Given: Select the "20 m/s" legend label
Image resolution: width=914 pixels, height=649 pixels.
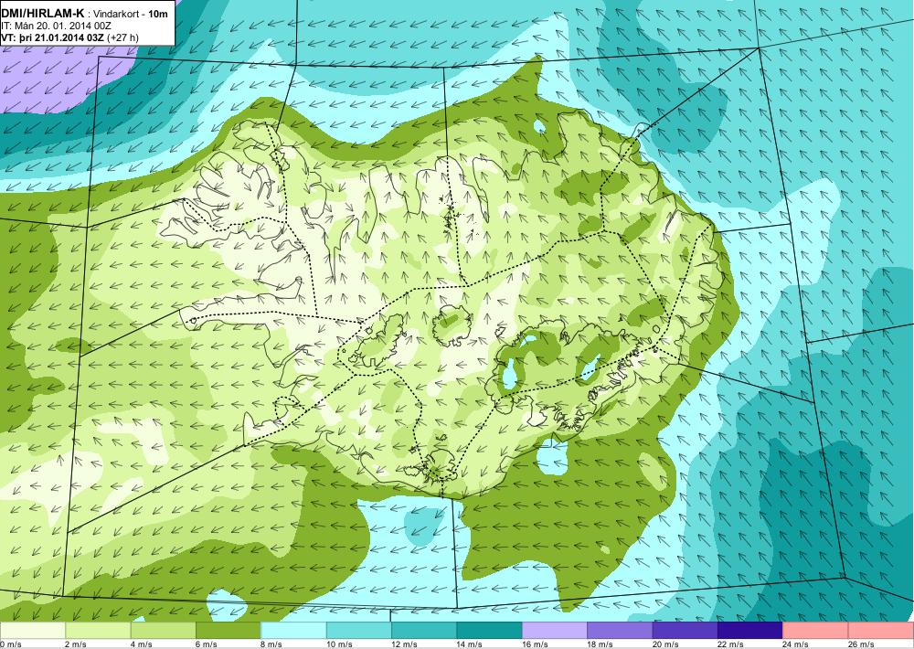Looking at the screenshot, I should (x=666, y=644).
